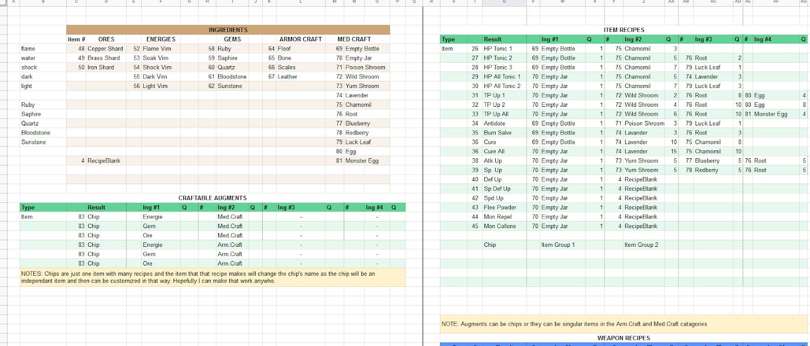Select the 'item #' heading cell
810x346 pixels.
tap(76, 39)
